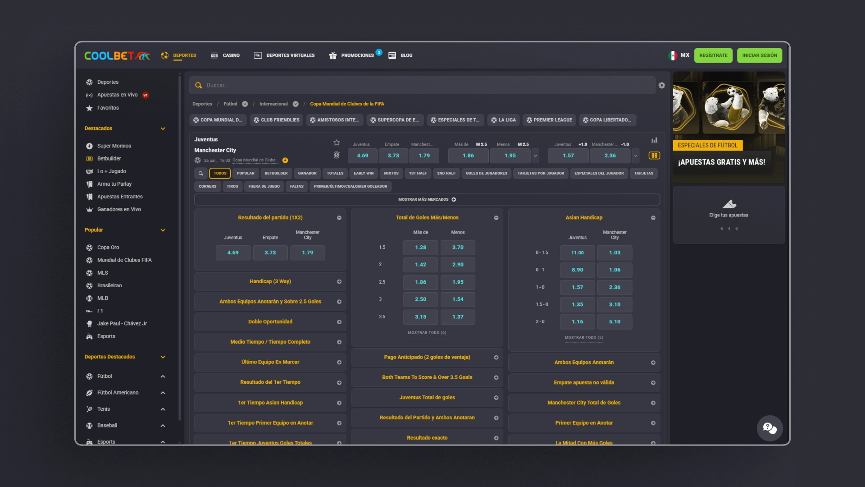865x487 pixels.
Task: Open handicap line dropdown next to 2.36
Action: pos(636,156)
